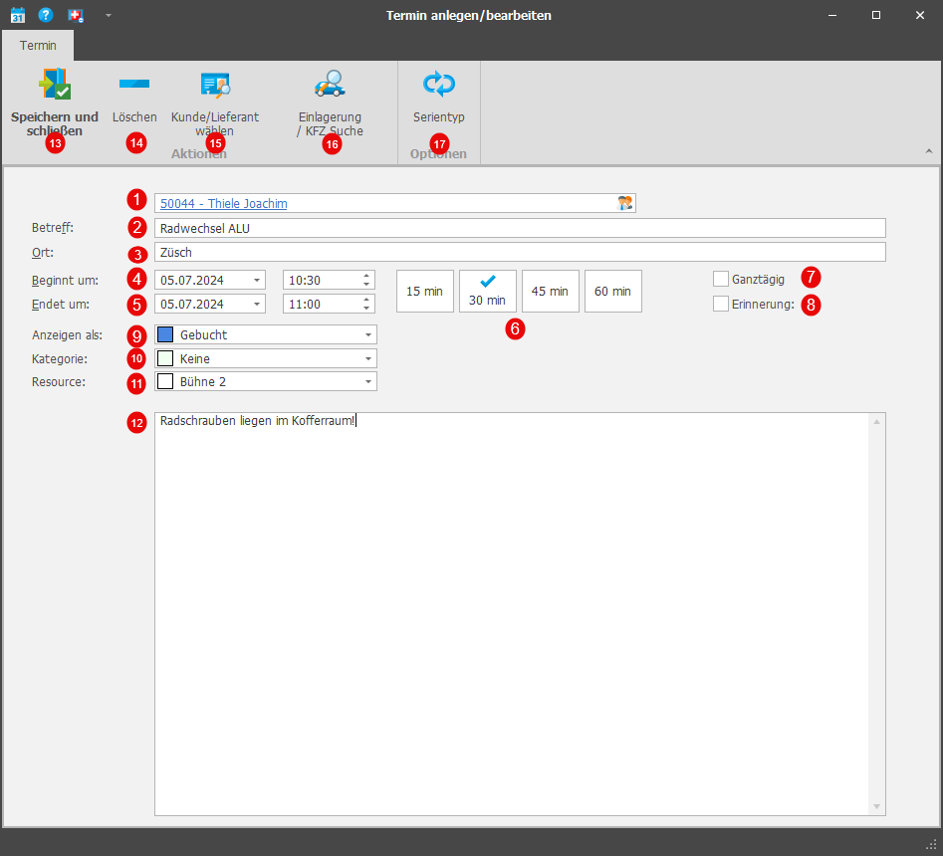943x856 pixels.
Task: Click the notes scrollbar down arrow
Action: (877, 806)
